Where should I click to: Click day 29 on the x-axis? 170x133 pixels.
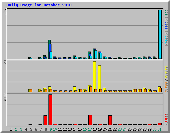pyautogui.click(x=149, y=129)
